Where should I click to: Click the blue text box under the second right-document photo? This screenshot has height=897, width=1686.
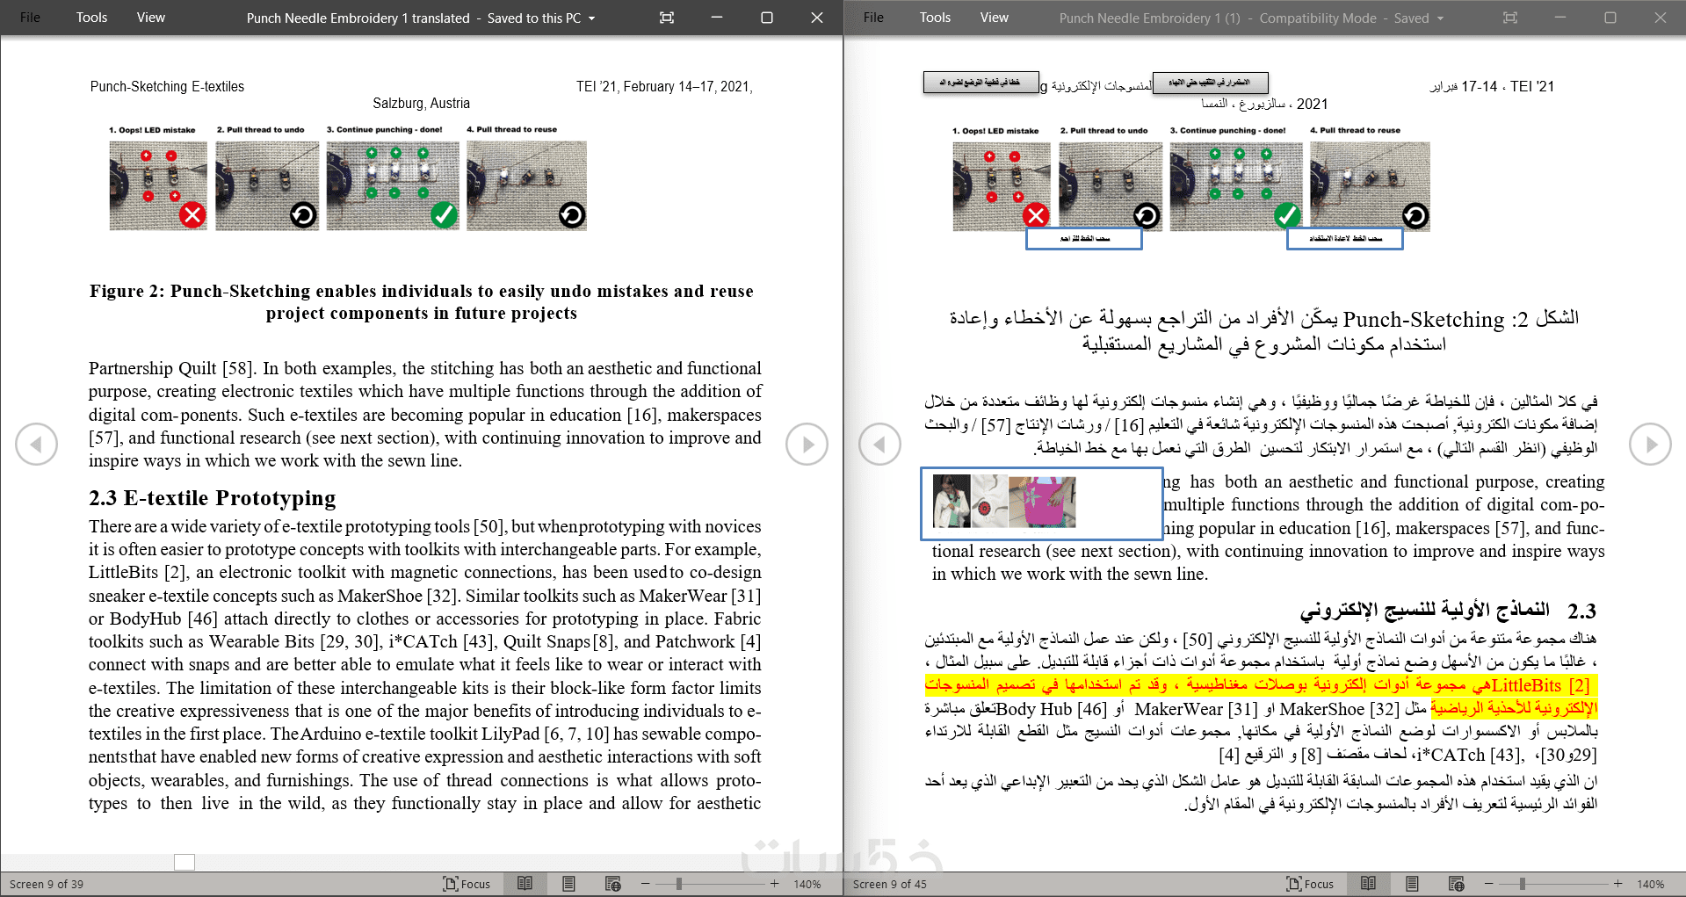1084,238
